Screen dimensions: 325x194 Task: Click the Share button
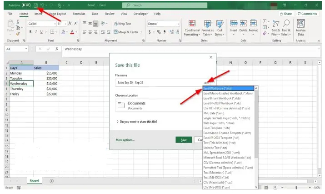(x=285, y=14)
